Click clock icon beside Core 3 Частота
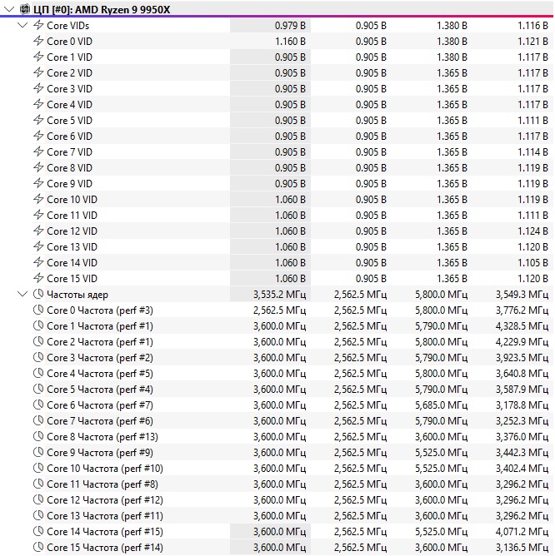Screen dimensions: 555x556 pyautogui.click(x=38, y=357)
